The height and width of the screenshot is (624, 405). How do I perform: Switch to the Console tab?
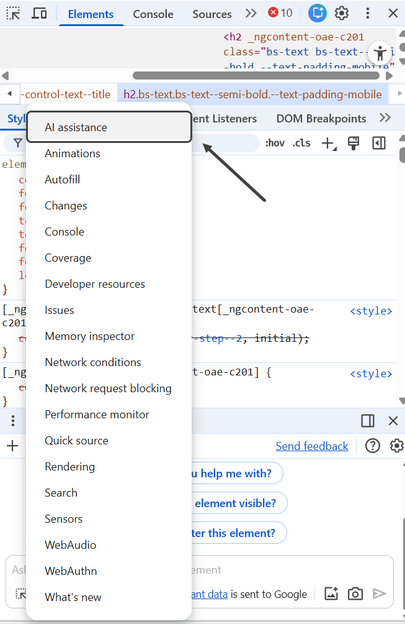click(x=153, y=14)
